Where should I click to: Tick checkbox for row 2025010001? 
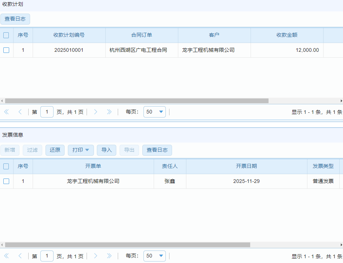tap(6, 50)
